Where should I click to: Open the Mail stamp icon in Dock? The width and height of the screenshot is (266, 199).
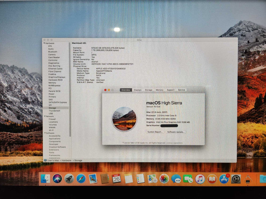(93, 179)
